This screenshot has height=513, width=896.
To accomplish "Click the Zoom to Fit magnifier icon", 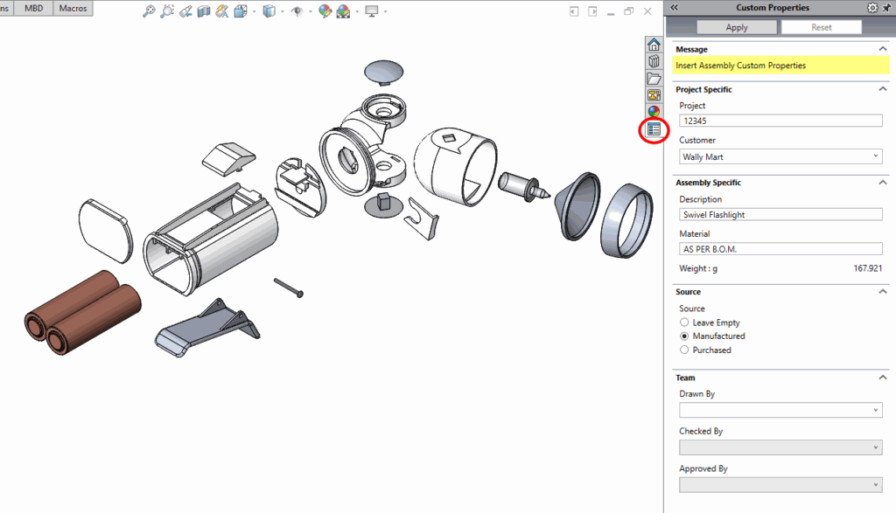I will pyautogui.click(x=149, y=11).
